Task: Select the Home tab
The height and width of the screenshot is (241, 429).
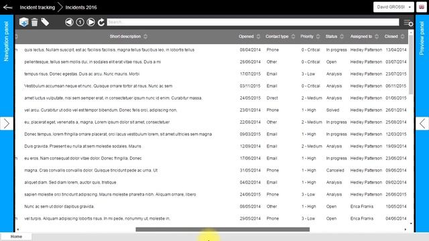Action: point(16,236)
